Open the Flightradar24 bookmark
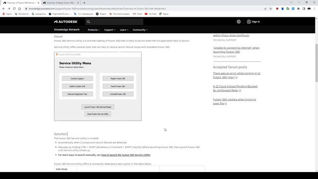The image size is (318, 179). coord(60,14)
